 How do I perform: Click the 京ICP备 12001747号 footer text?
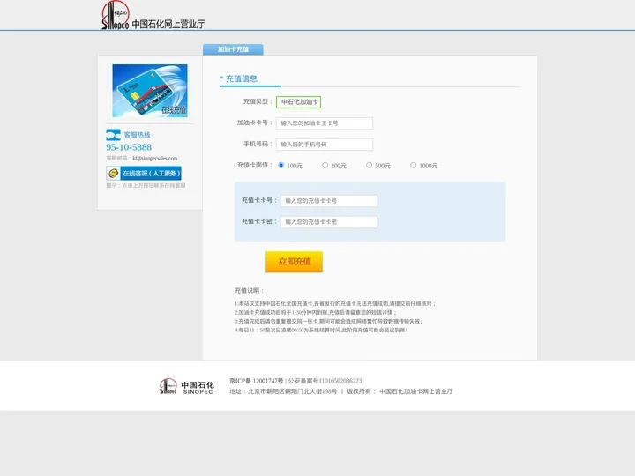tap(257, 381)
